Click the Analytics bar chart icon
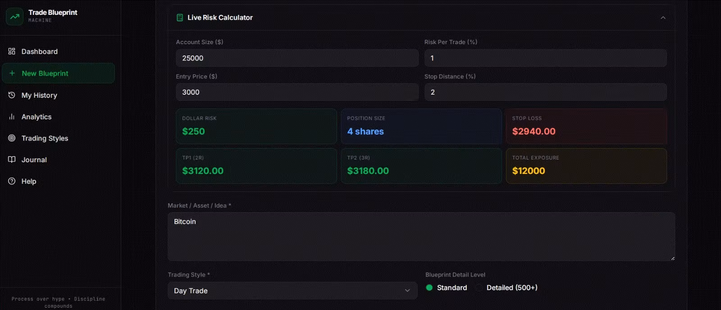 pos(12,117)
